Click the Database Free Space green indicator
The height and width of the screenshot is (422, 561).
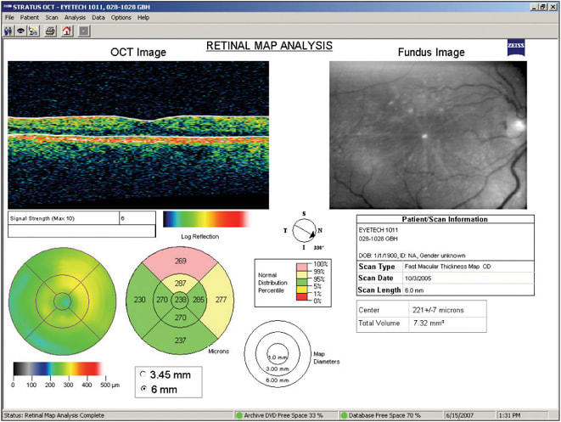[x=345, y=415]
